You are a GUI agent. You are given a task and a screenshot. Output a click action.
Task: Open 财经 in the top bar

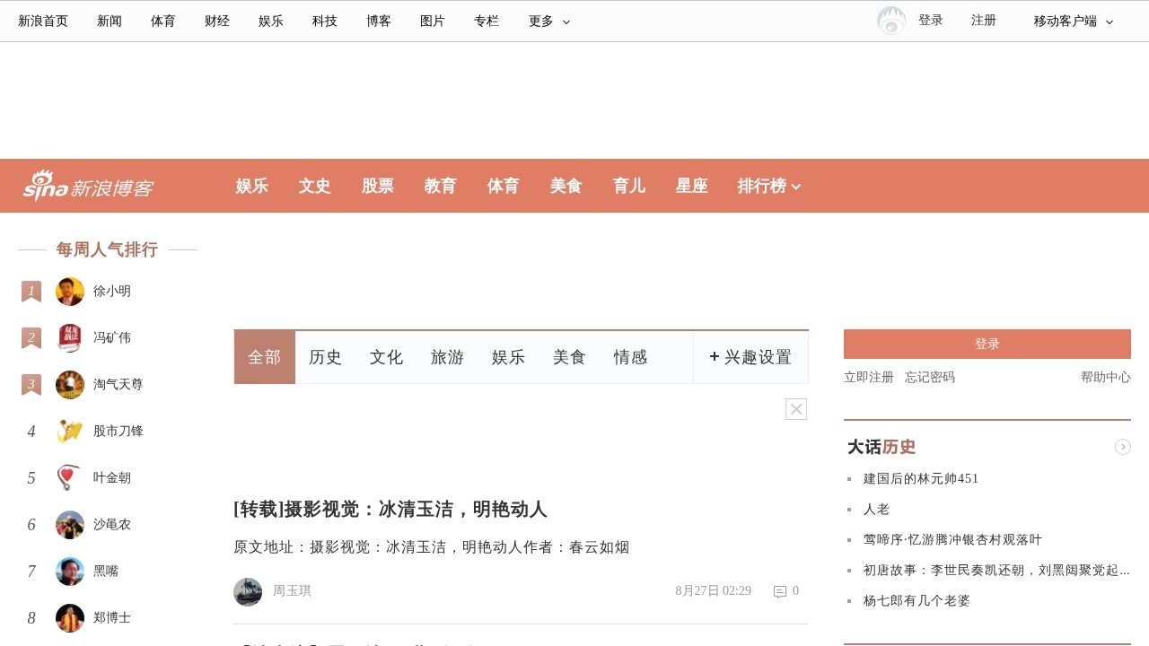(217, 22)
